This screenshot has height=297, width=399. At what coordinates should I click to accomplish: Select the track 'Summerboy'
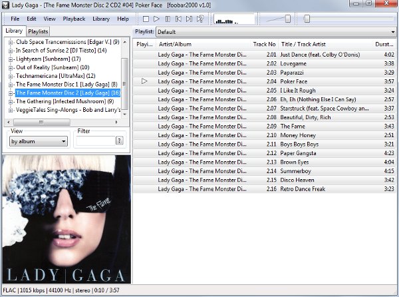(264, 171)
